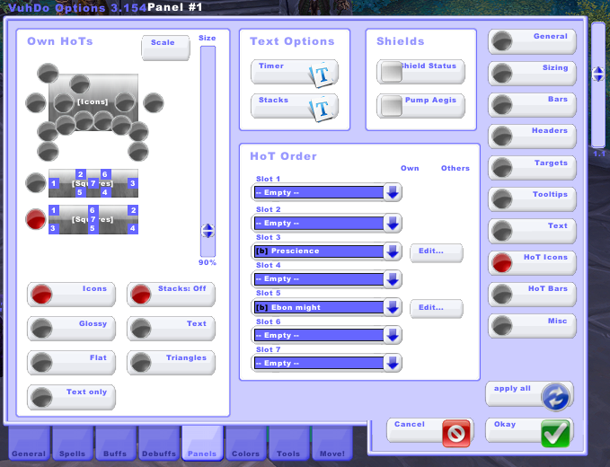Open the Slot 5 Ebon might dropdown

[x=393, y=308]
